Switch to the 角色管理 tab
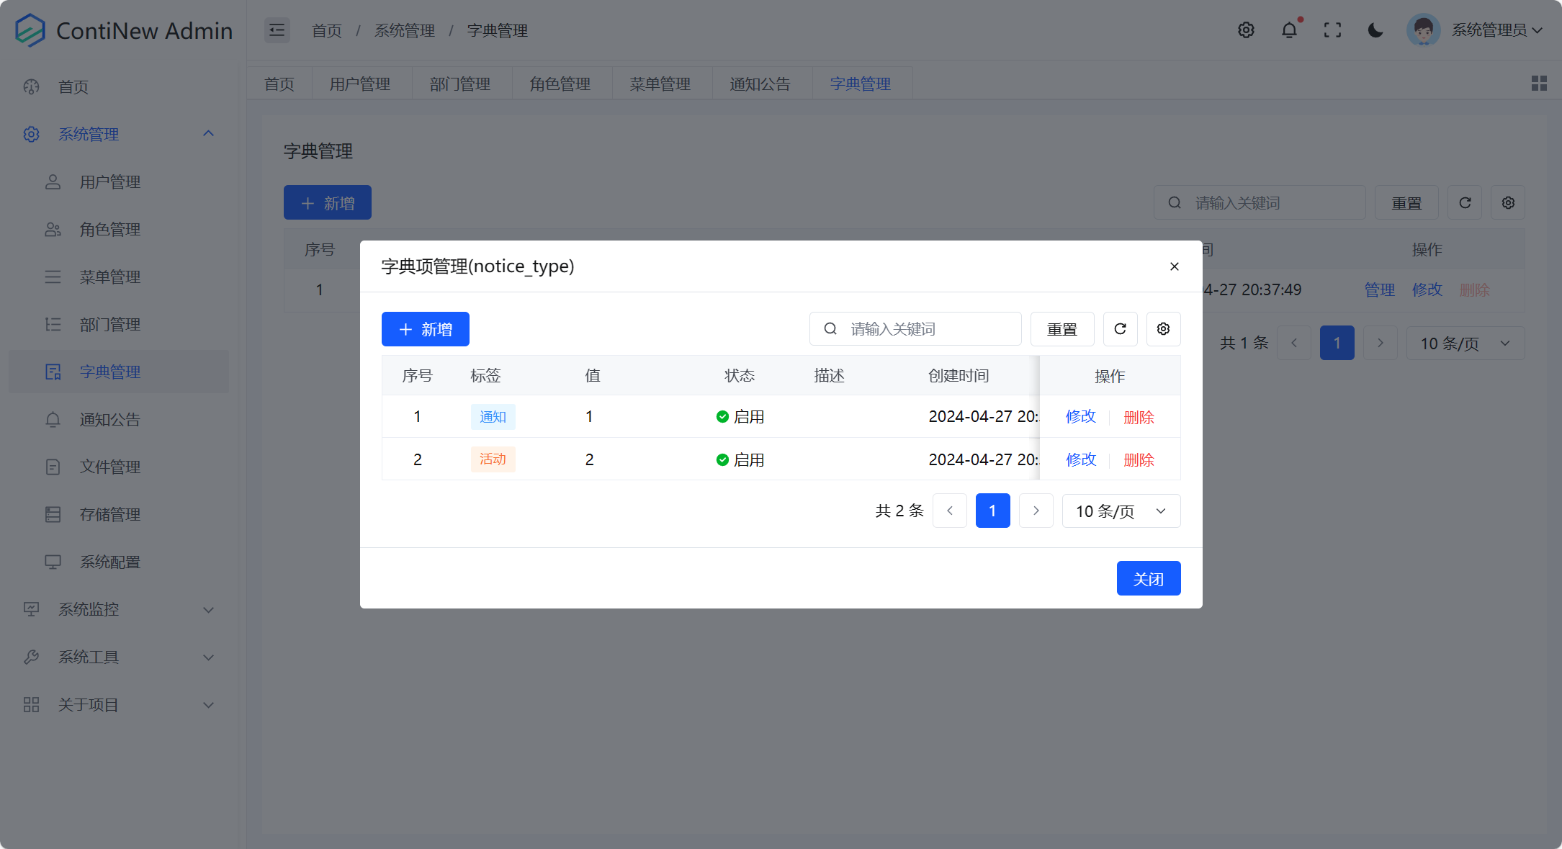 [562, 83]
